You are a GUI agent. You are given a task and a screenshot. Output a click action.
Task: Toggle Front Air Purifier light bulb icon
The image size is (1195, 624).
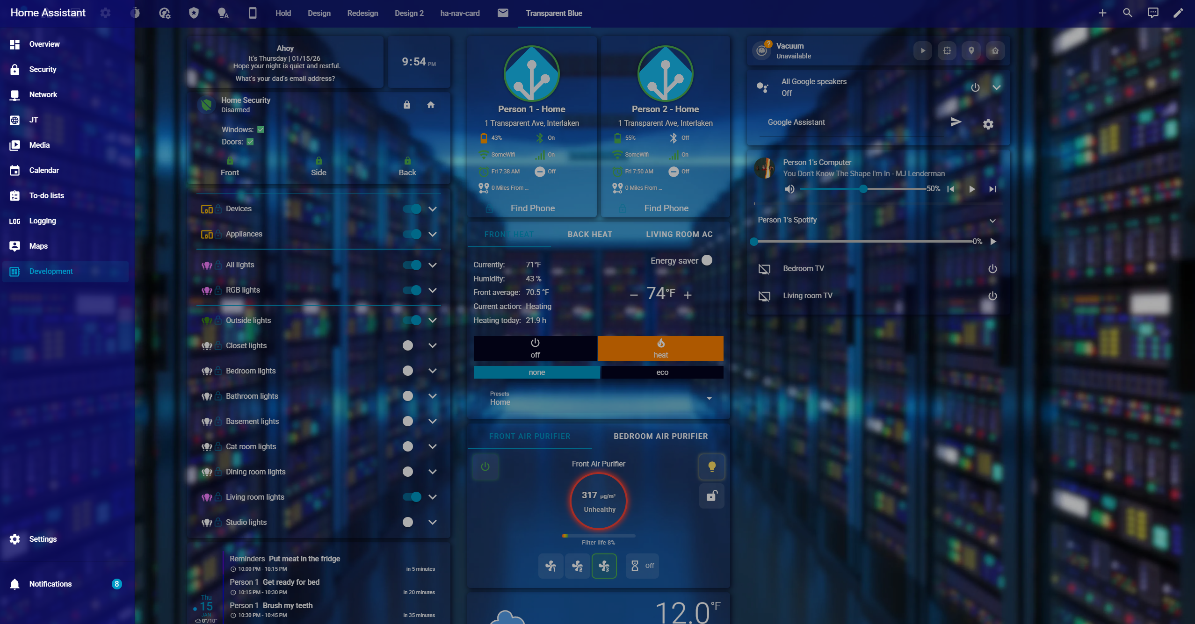click(x=711, y=466)
